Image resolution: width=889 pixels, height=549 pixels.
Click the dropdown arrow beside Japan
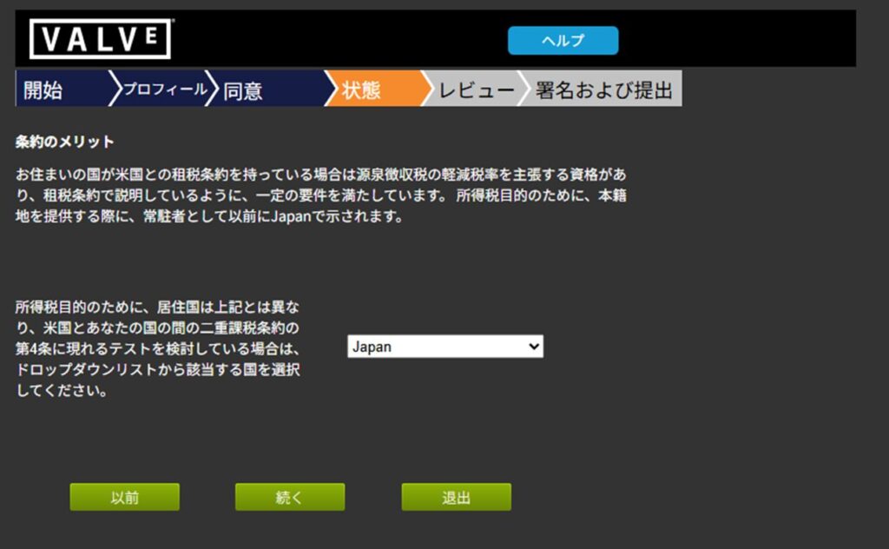click(x=533, y=347)
